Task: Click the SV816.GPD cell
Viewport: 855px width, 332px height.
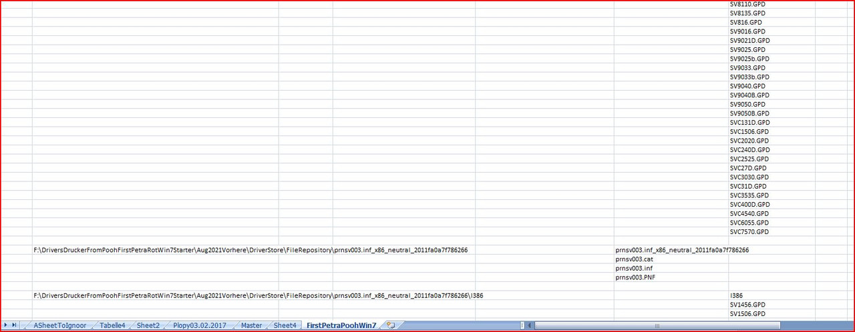Action: [x=772, y=22]
